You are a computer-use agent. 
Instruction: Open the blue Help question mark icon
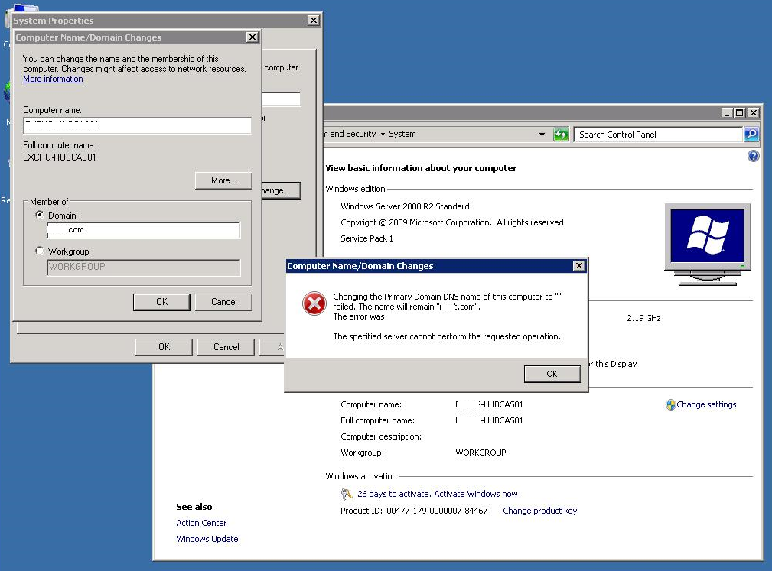754,157
